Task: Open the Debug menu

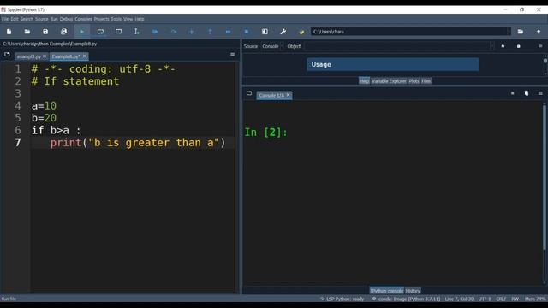Action: point(66,19)
